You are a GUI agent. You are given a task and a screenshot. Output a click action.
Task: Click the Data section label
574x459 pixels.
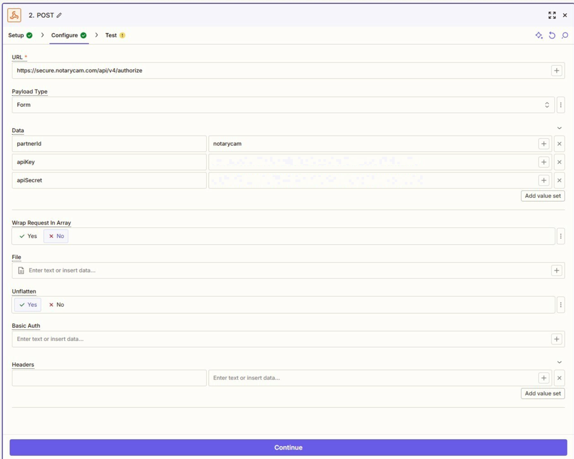coord(18,131)
